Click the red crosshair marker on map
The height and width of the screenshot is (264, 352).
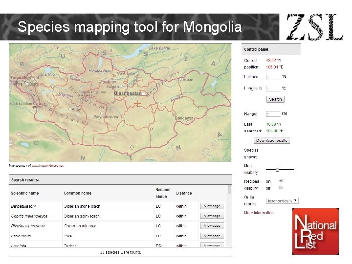[x=137, y=104]
